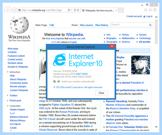Click the address bar URL field
162x135 pixels.
point(42,10)
